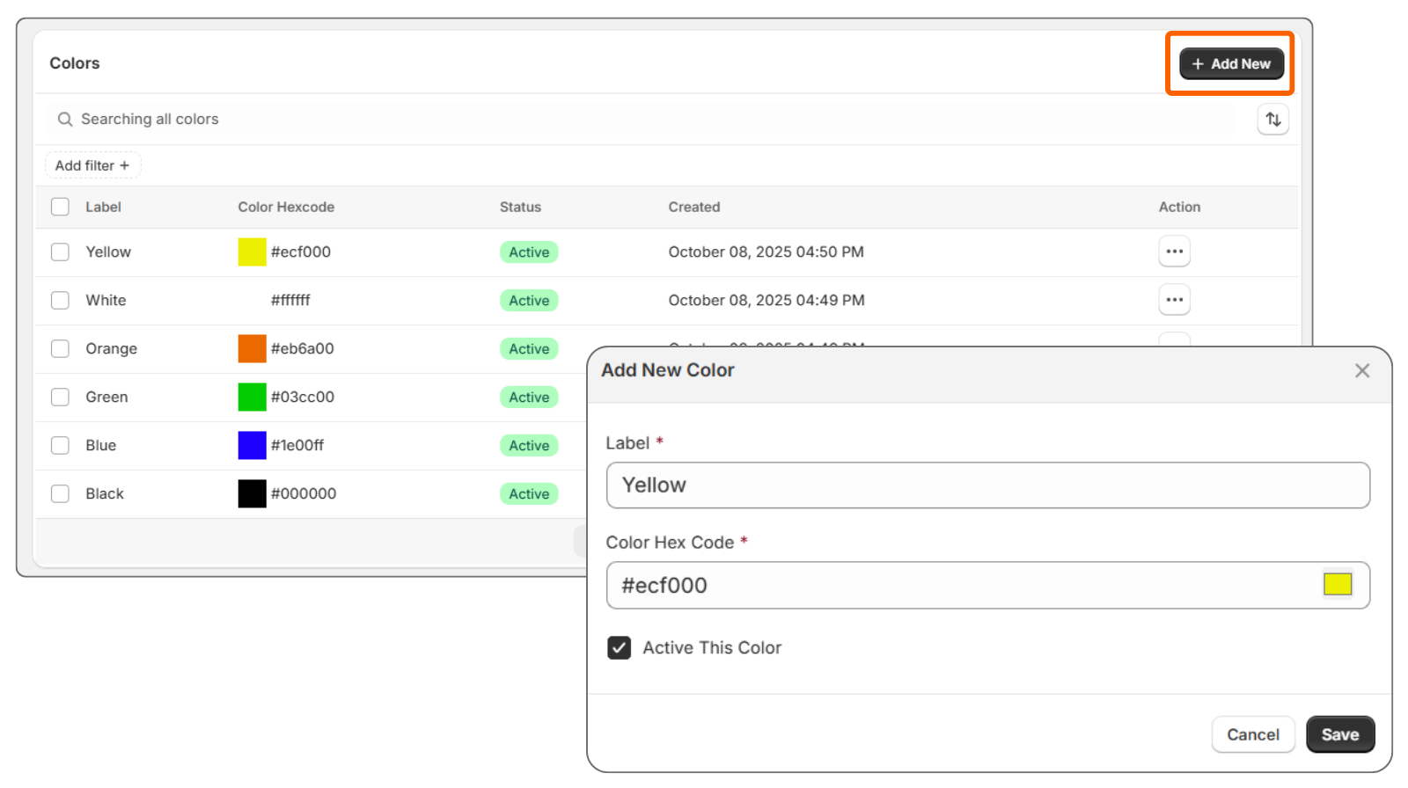Viewport: 1408px width, 788px height.
Task: Select the Yellow row checkbox
Action: tap(60, 252)
